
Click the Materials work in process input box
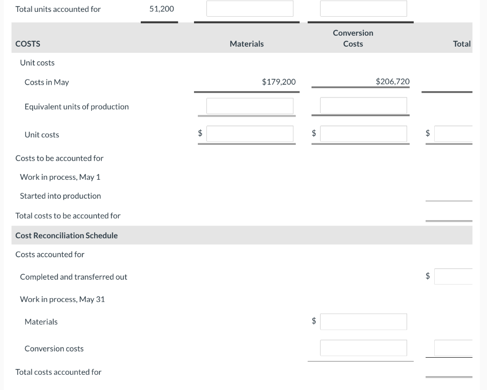(364, 322)
